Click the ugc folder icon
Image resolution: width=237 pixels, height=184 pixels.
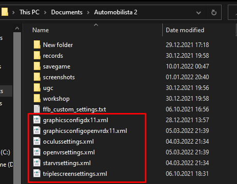[x=37, y=88]
